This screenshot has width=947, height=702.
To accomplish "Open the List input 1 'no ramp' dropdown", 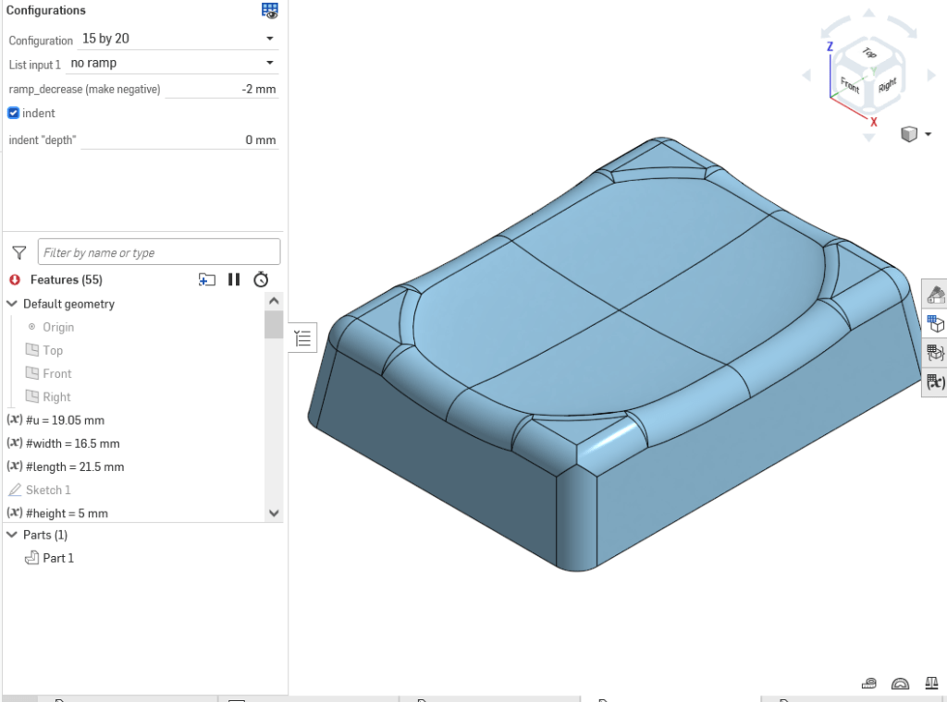I will tap(173, 63).
